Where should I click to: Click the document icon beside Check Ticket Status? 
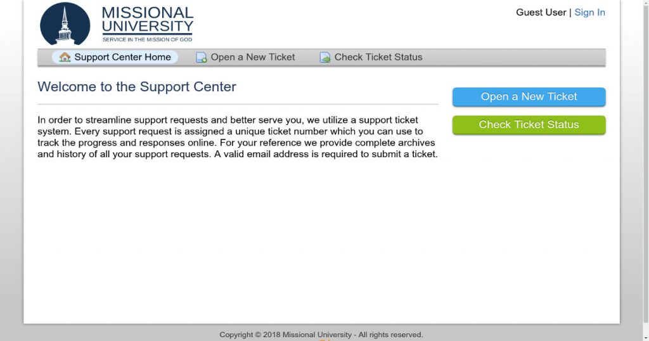[x=325, y=58]
